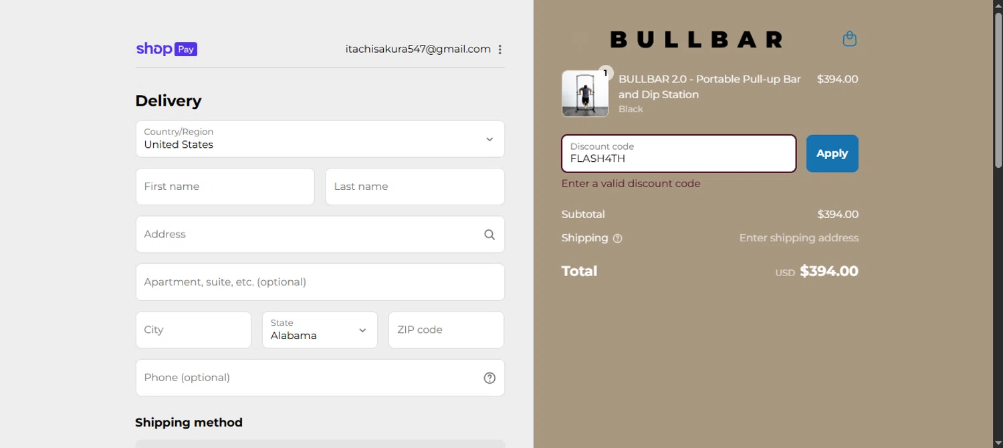1003x448 pixels.
Task: Click the 'Shipping method' heading
Action: pyautogui.click(x=189, y=423)
